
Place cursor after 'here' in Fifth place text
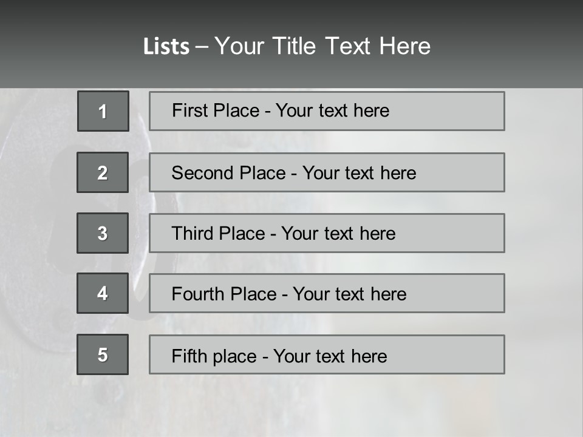coord(387,356)
